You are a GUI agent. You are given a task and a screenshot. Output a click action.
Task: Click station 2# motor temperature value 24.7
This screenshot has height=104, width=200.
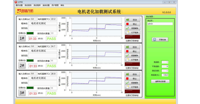coord(54,46)
